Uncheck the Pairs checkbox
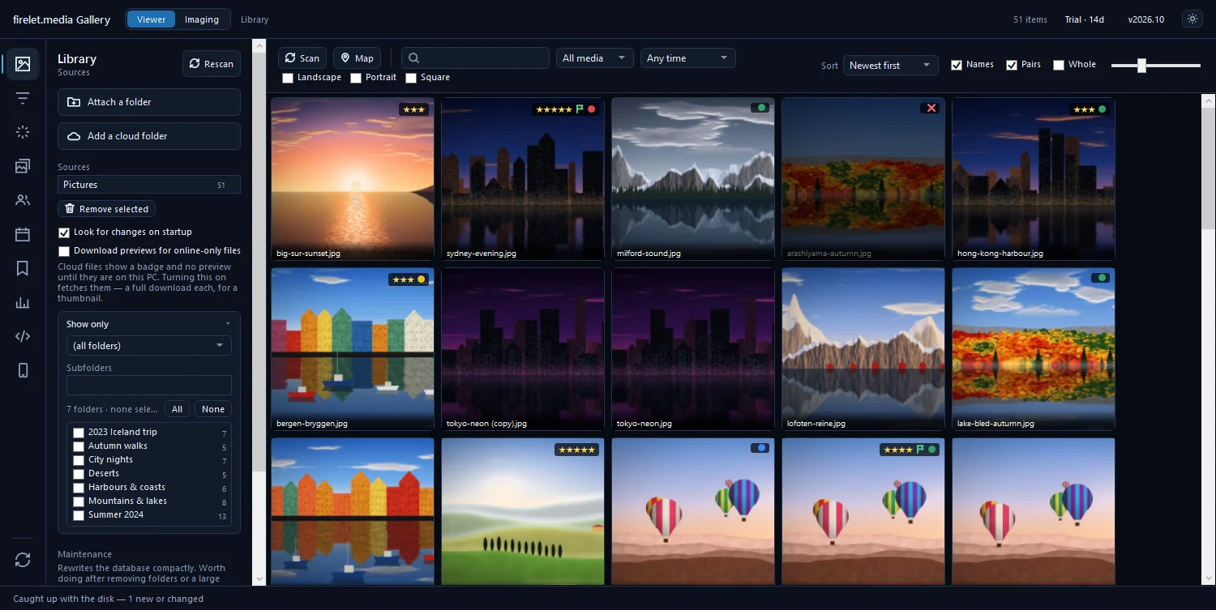Image resolution: width=1216 pixels, height=610 pixels. (1012, 65)
